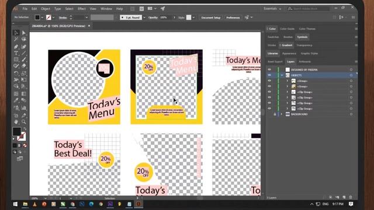Image resolution: width=374 pixels, height=210 pixels.
Task: Select the Scale tool
Action: tap(24, 73)
